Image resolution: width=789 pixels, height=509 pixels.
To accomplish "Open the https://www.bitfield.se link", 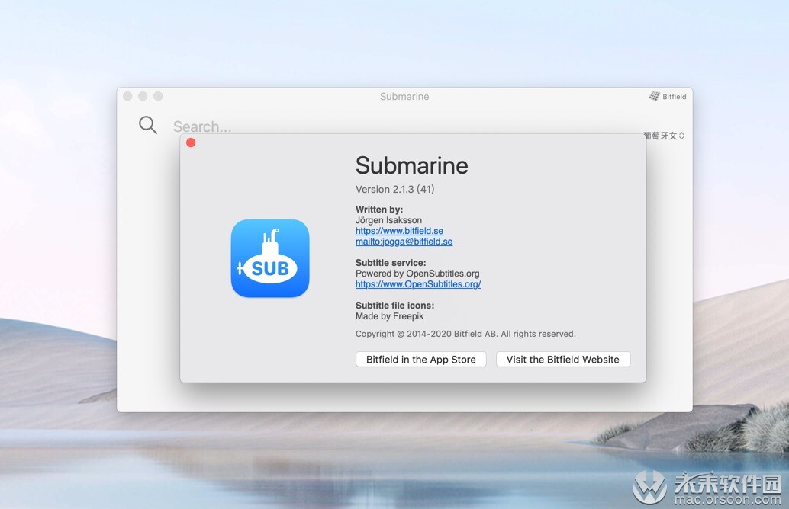I will pyautogui.click(x=400, y=231).
